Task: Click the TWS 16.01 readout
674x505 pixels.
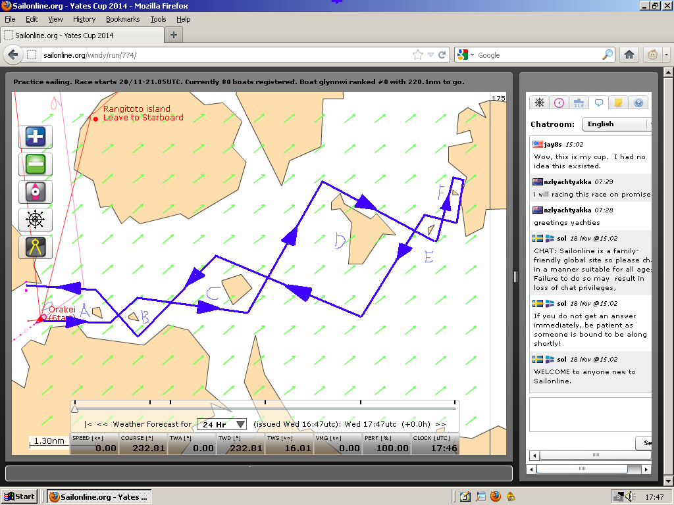Action: pos(289,444)
